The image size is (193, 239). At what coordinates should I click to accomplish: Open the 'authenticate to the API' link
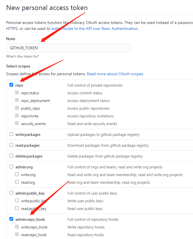(94, 28)
